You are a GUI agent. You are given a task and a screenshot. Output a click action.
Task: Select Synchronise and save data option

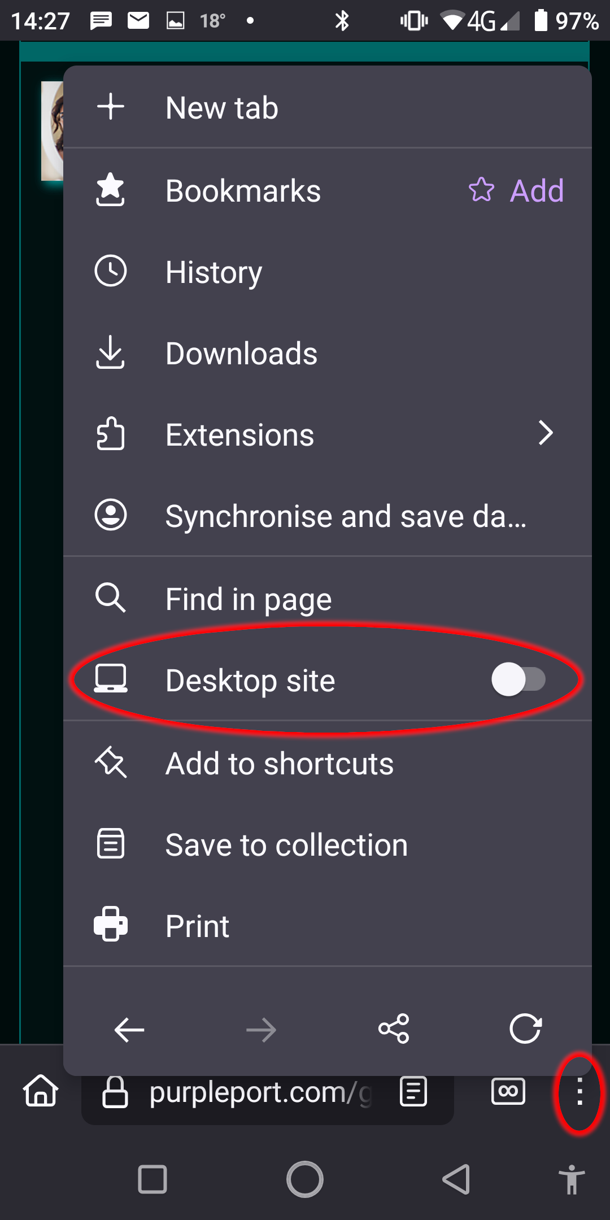pyautogui.click(x=328, y=516)
